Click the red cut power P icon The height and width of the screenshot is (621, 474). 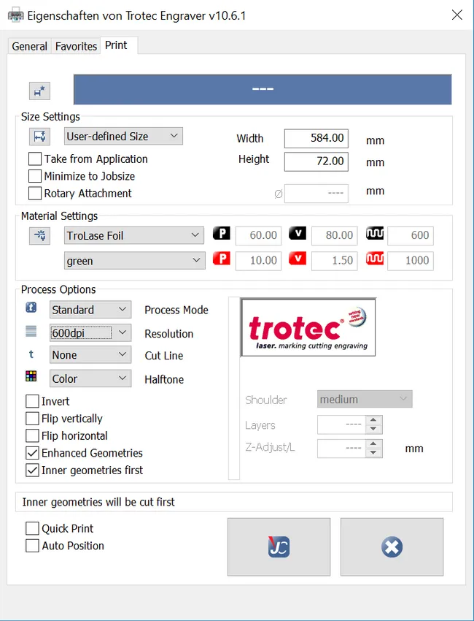click(222, 259)
